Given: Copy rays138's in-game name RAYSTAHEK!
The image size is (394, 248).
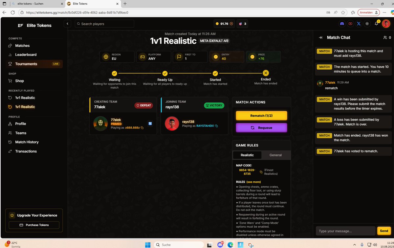Looking at the screenshot, I should tap(216, 126).
